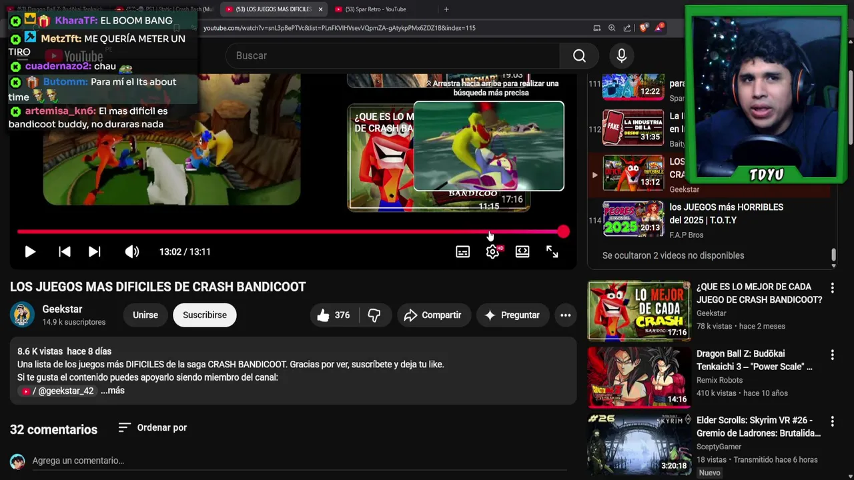Click browser zoom magnifier icon in address bar
Viewport: 854px width, 480px height.
(612, 28)
